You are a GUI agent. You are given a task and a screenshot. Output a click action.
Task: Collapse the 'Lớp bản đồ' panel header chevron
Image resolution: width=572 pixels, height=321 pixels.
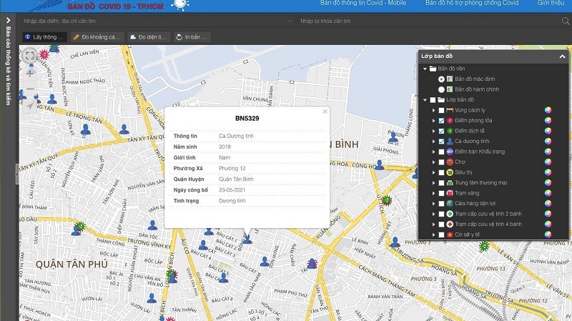[x=563, y=56]
